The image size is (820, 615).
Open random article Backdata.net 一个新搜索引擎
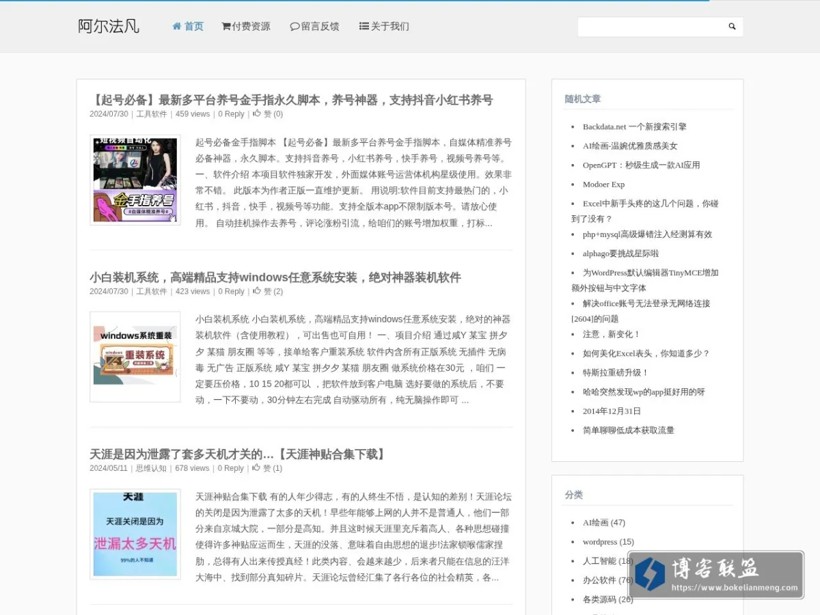(635, 126)
